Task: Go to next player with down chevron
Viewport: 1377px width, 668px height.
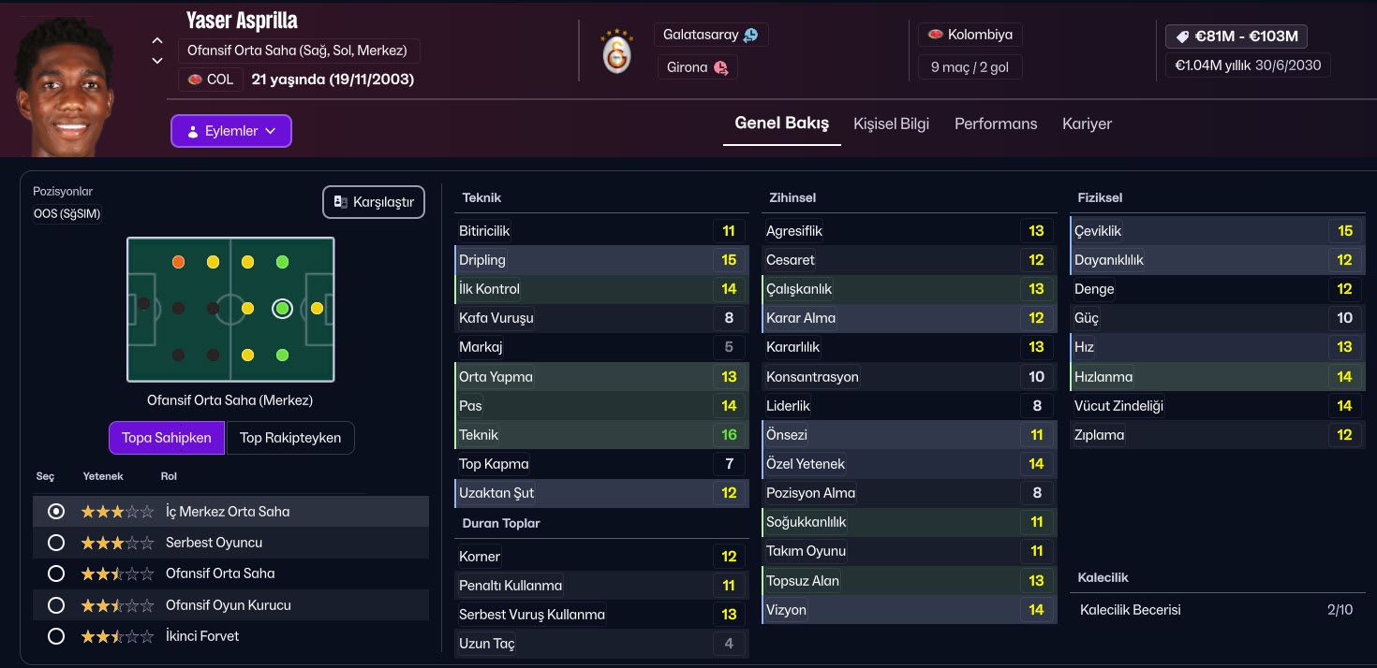Action: coord(157,62)
